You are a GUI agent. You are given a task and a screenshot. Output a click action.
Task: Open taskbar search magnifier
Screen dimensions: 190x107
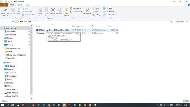(x=7, y=105)
